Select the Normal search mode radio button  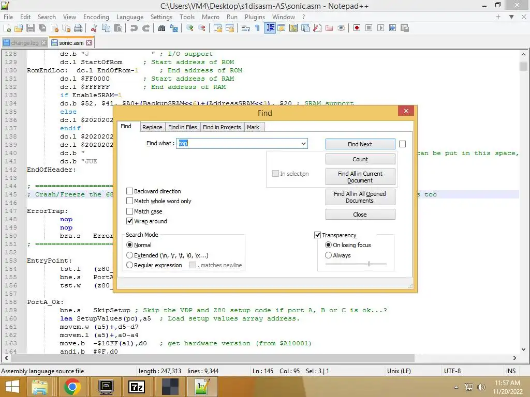(x=129, y=245)
